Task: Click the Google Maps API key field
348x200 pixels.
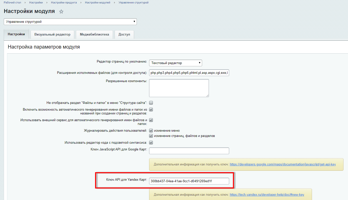Action: click(x=189, y=151)
